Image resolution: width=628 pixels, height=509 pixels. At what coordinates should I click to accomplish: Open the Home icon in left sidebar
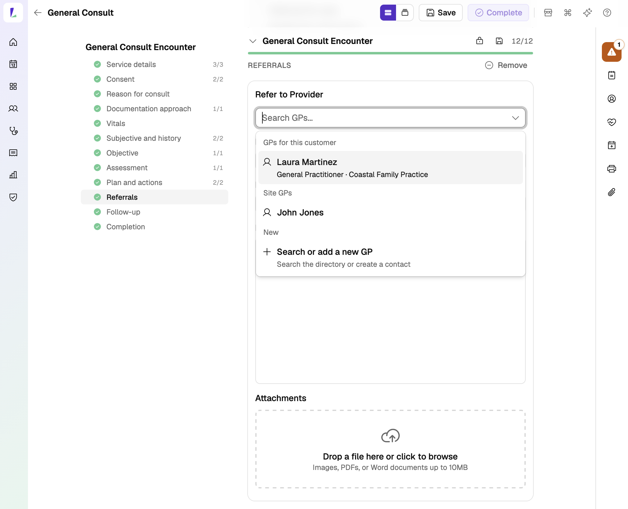[13, 42]
